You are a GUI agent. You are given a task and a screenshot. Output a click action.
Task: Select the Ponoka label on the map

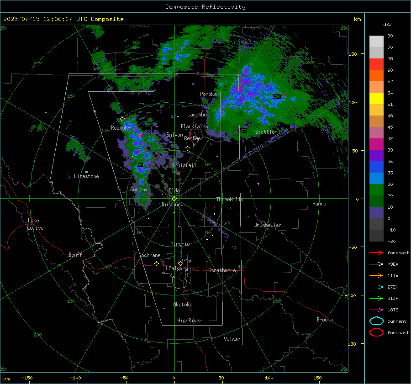tap(208, 94)
